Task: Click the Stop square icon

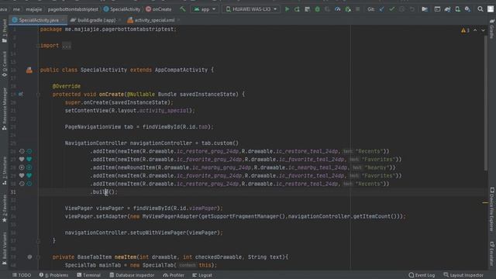Action: click(x=358, y=9)
